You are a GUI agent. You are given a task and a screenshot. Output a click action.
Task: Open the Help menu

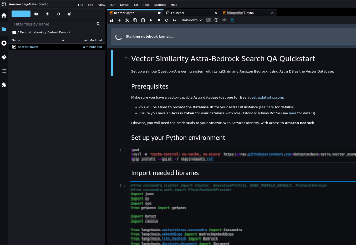point(174,5)
